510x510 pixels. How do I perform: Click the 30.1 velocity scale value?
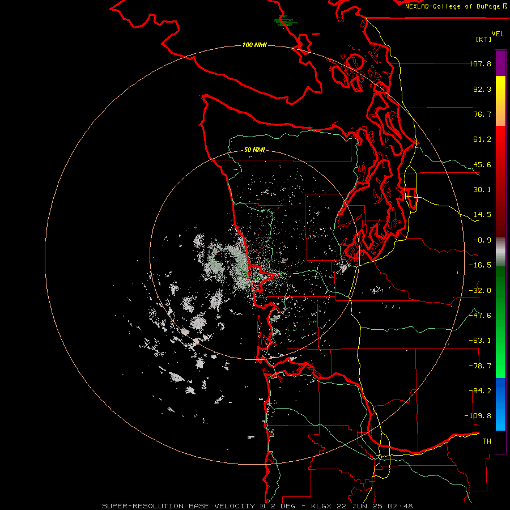point(482,190)
